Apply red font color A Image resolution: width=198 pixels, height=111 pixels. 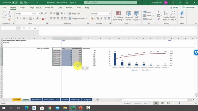pyautogui.click(x=43, y=18)
